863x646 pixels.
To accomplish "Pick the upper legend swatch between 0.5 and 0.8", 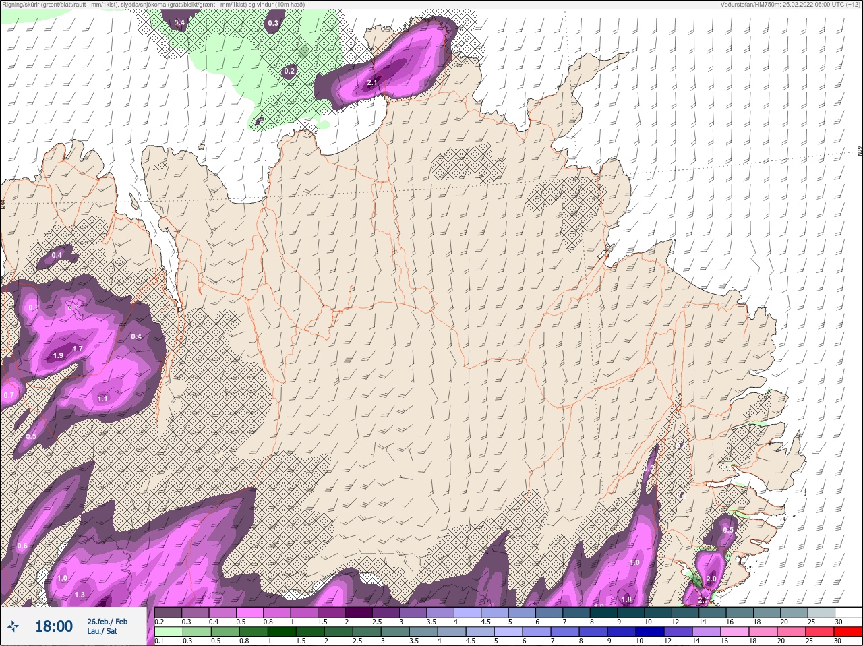I will [x=250, y=613].
